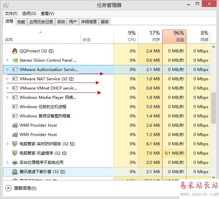The image size is (219, 199).
Task: Sort by the 8% 网络 column header
Action: click(198, 36)
